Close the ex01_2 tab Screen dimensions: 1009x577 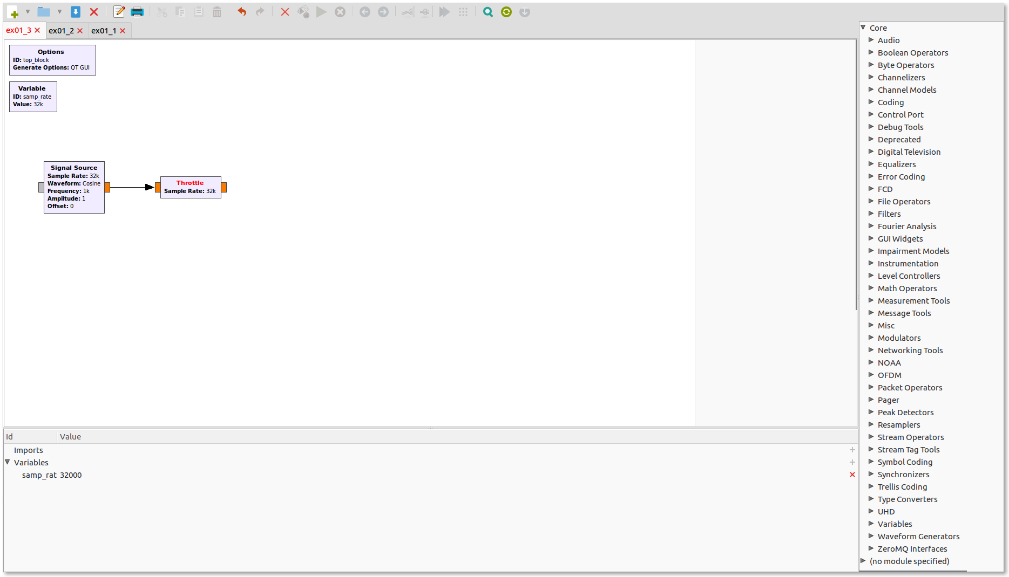tap(80, 31)
